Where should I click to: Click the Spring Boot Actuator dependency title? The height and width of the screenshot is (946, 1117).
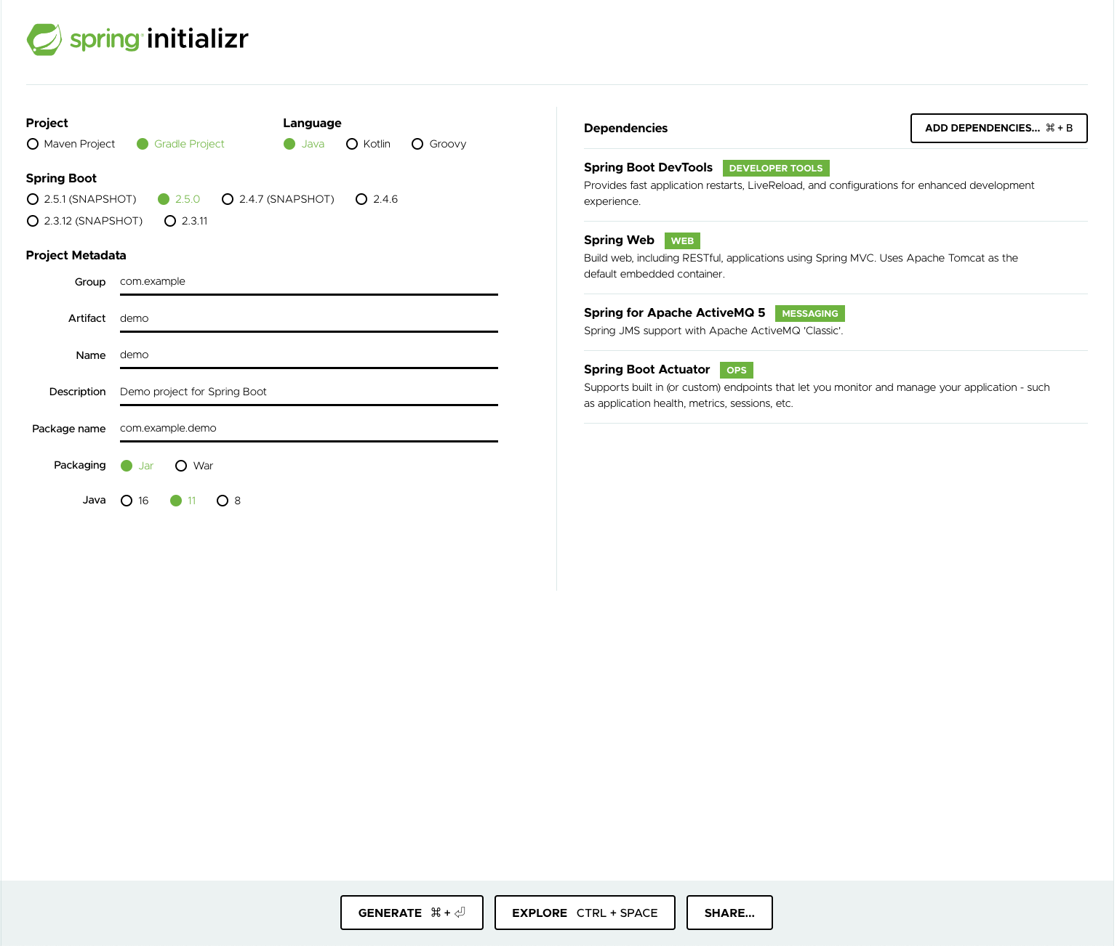646,369
